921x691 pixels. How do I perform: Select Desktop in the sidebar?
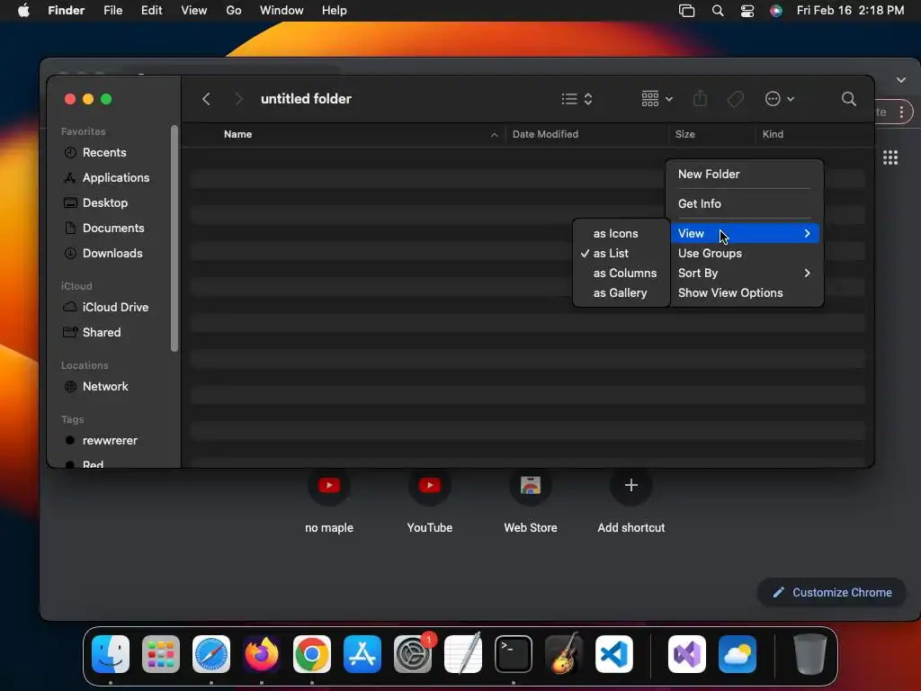pos(104,202)
